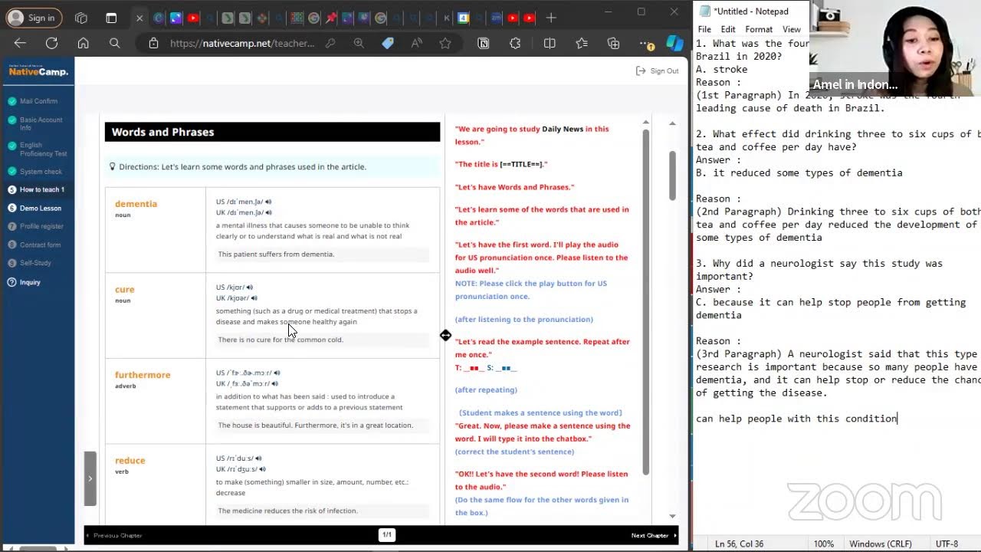Viewport: 981px width, 552px height.
Task: Click the 100% zoom level in Notepad
Action: pyautogui.click(x=824, y=544)
